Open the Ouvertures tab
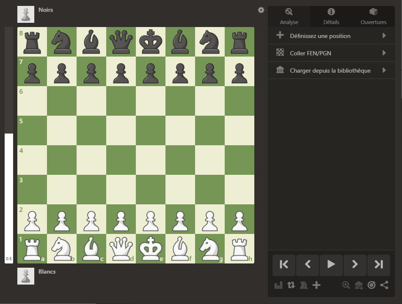Screen dimensions: 402x304 (373, 17)
